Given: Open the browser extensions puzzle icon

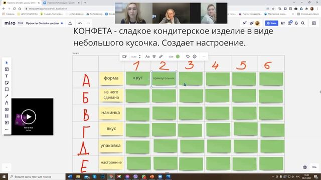Looking at the screenshot, I should point(306,8).
